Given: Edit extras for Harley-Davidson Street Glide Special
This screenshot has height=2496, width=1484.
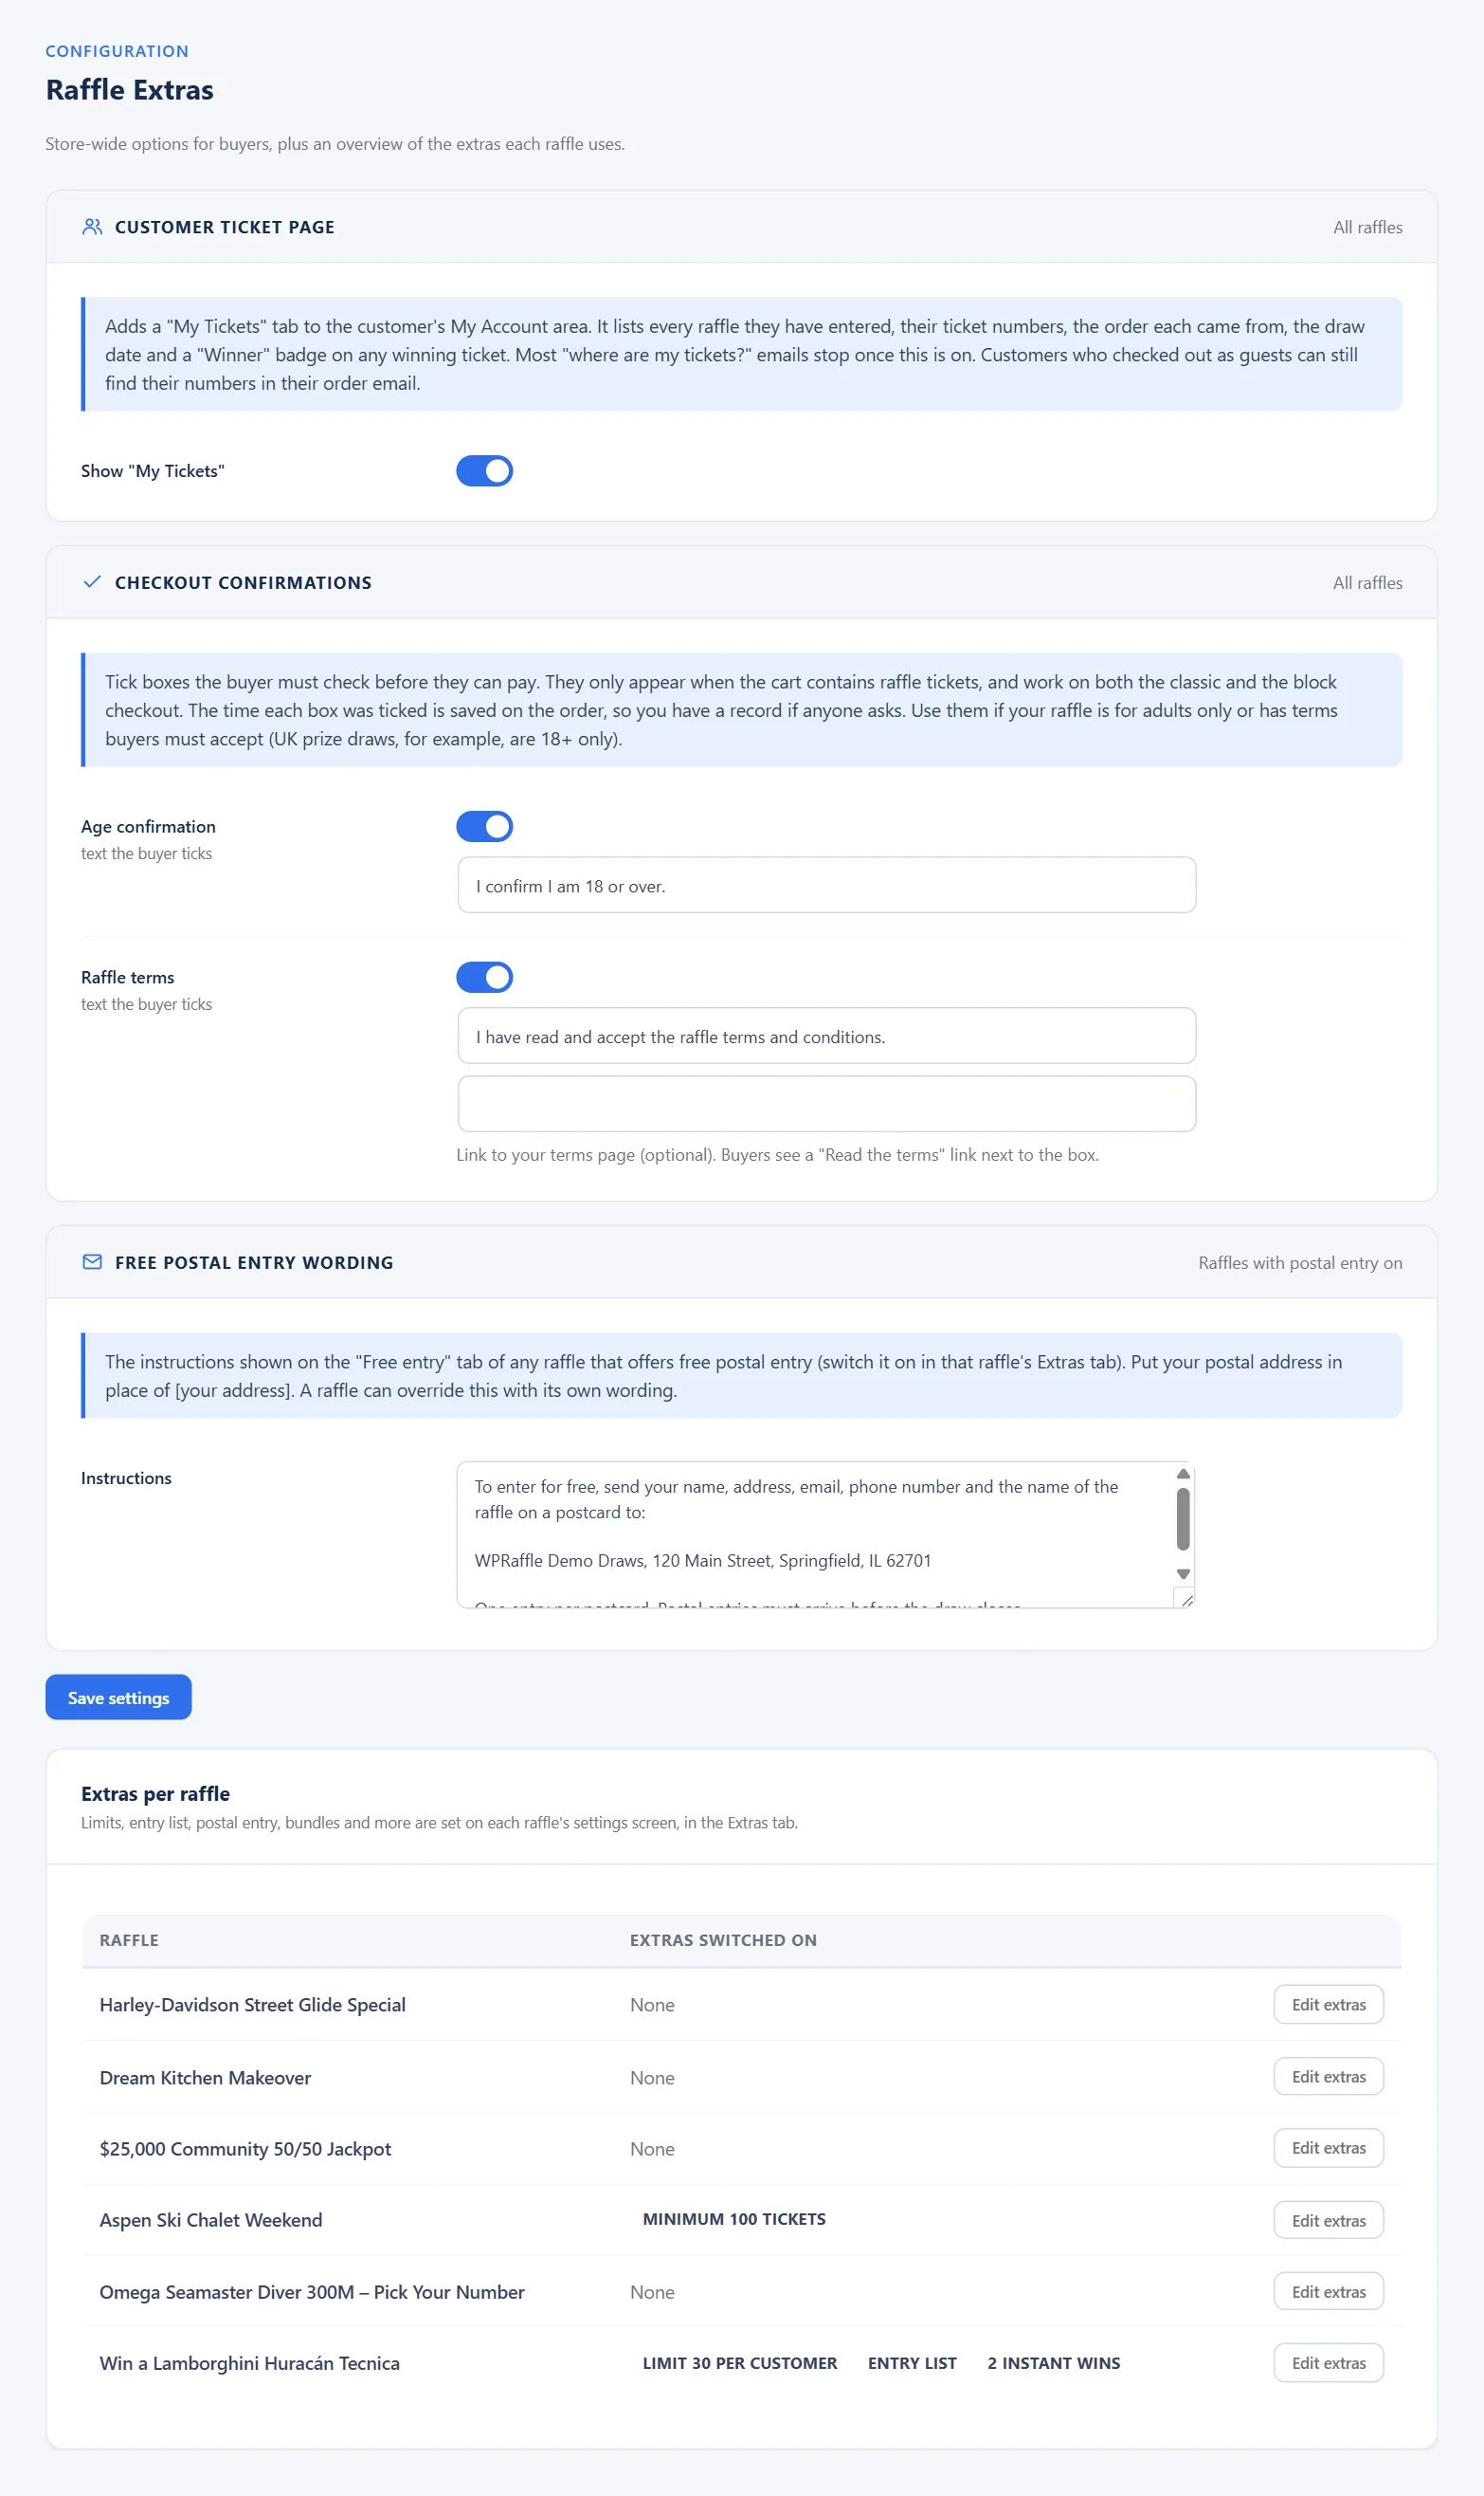Looking at the screenshot, I should click(1328, 2005).
